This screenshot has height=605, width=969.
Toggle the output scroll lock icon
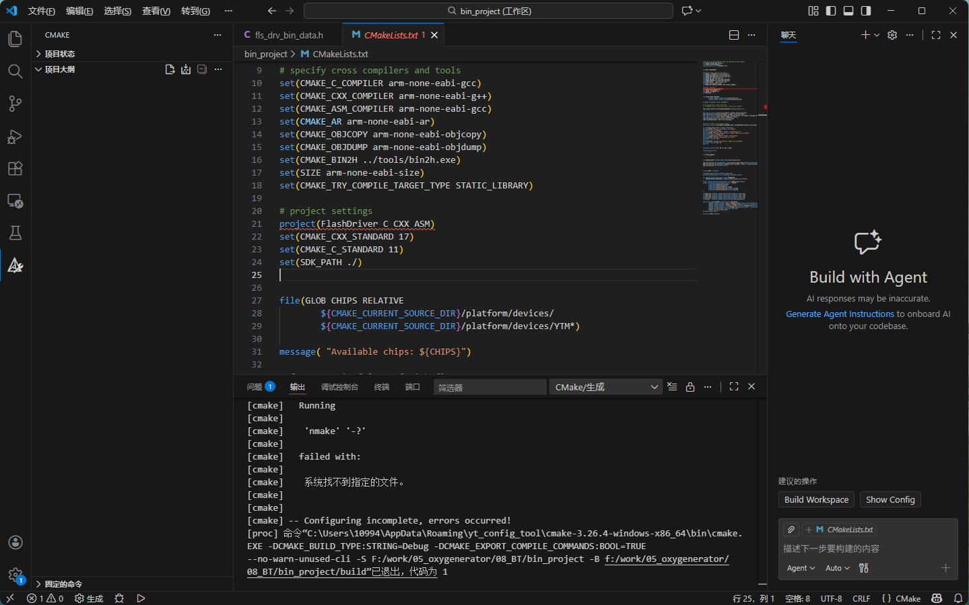[690, 387]
